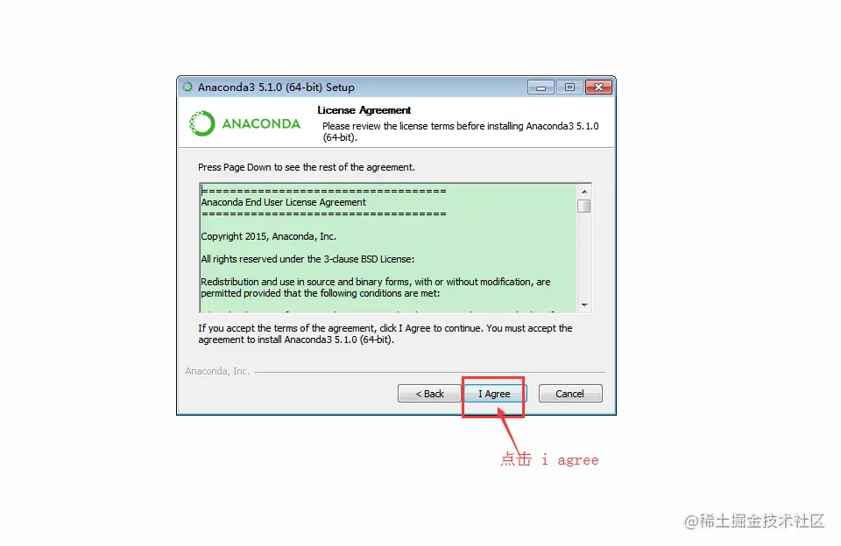Click the green Anaconda logo in the header
This screenshot has width=841, height=546.
244,123
